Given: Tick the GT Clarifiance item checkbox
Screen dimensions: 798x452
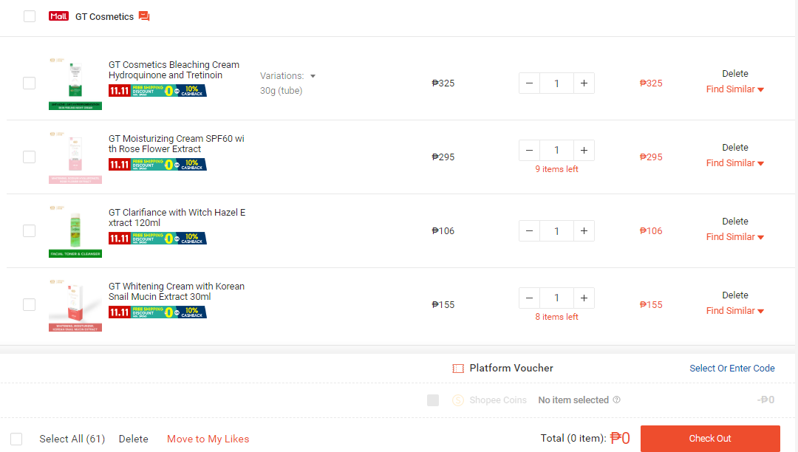Looking at the screenshot, I should (x=29, y=231).
